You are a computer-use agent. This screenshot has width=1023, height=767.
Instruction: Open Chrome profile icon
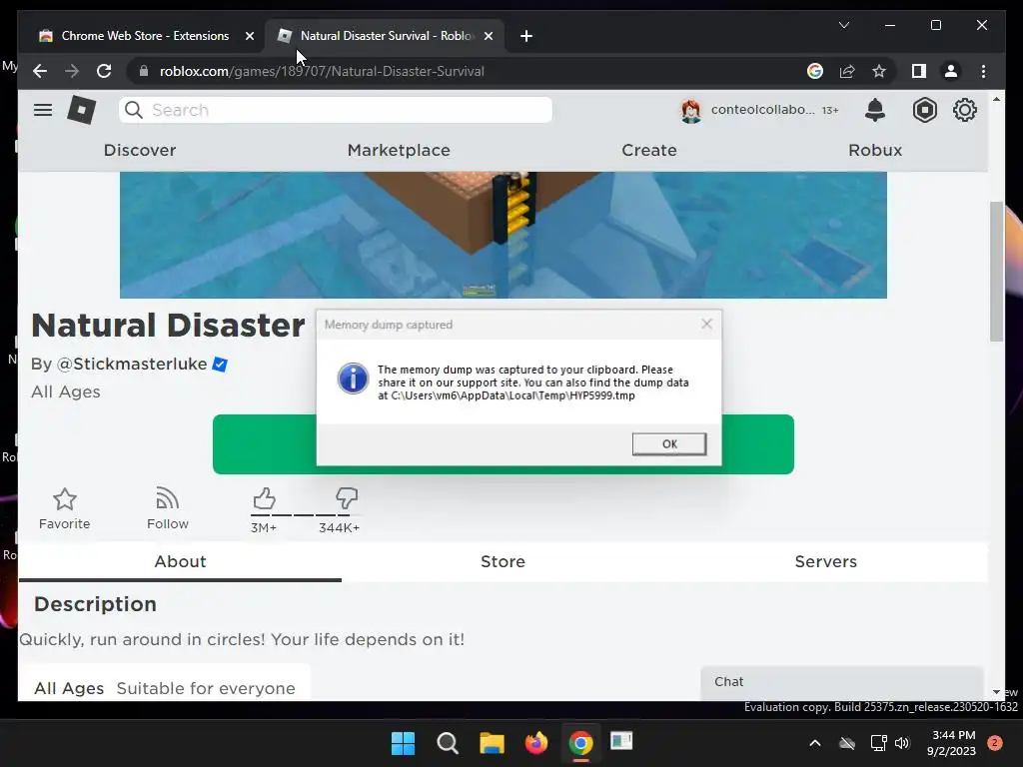(951, 71)
